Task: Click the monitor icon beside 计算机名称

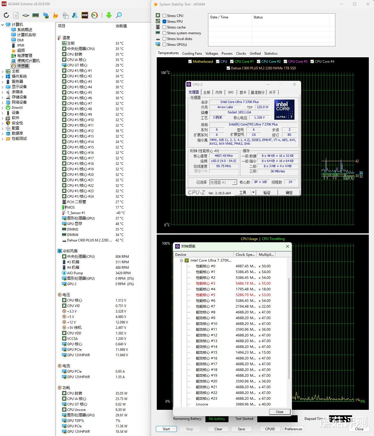Action: pos(14,35)
